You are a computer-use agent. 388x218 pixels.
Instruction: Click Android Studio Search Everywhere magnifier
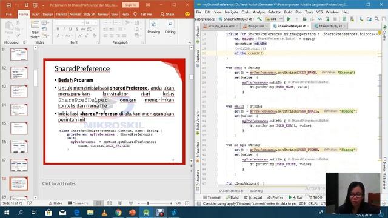[x=376, y=19]
